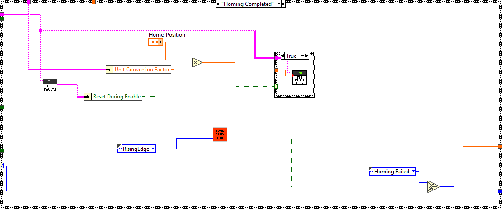Click the multiply function node

click(x=197, y=63)
